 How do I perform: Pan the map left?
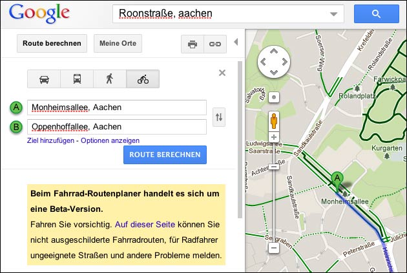[x=263, y=62]
